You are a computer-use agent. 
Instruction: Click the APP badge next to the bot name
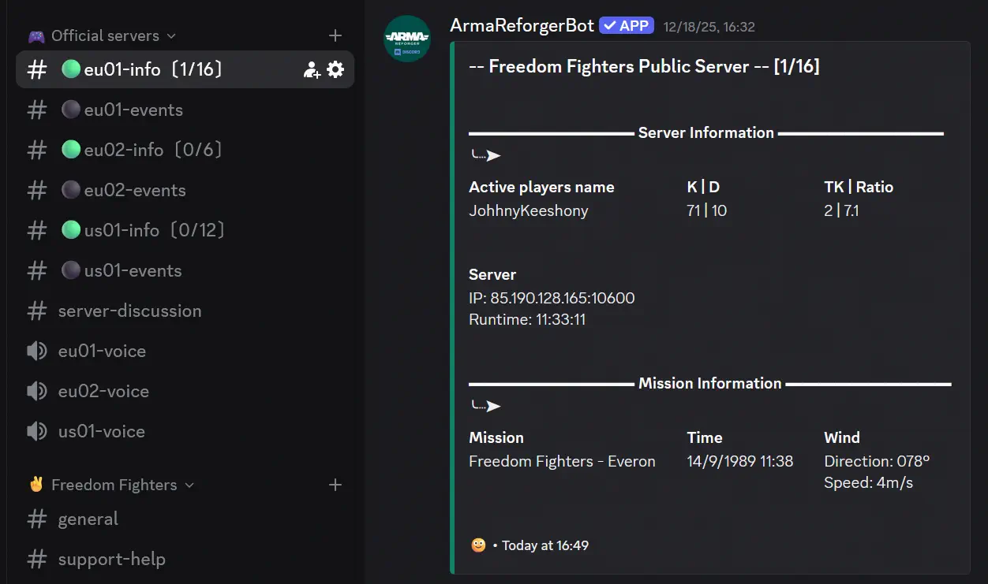(x=626, y=25)
